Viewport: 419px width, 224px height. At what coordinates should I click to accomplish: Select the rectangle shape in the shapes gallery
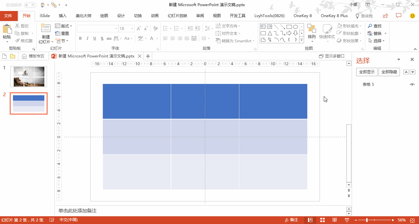(289, 26)
